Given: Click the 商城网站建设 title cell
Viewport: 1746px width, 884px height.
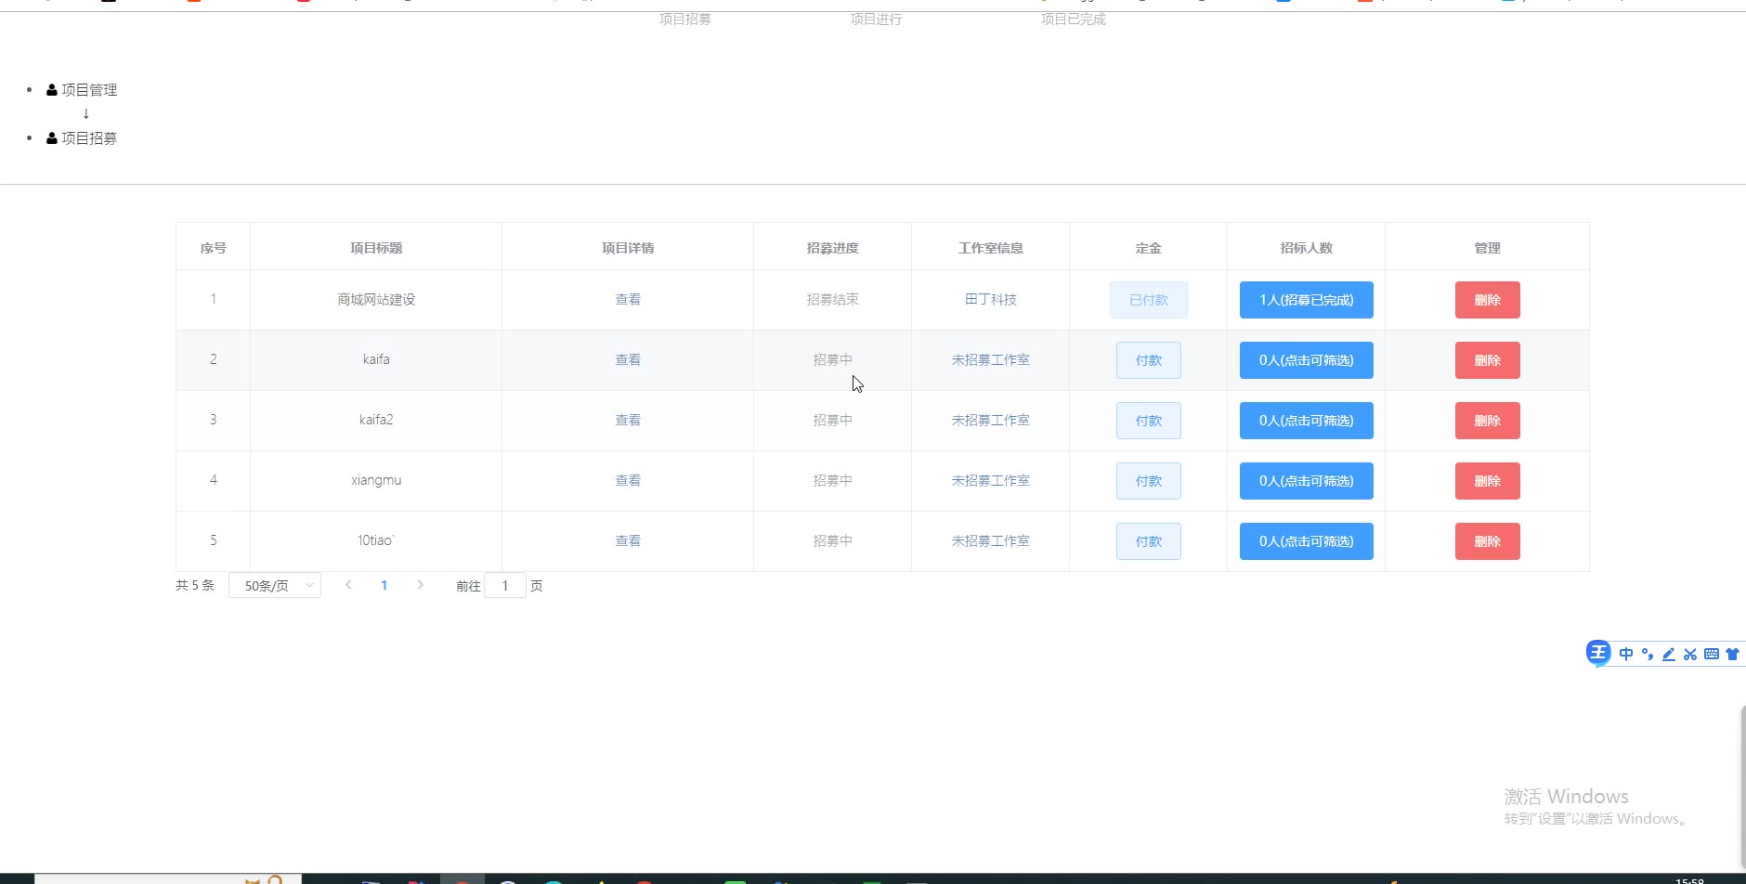Looking at the screenshot, I should pos(376,300).
